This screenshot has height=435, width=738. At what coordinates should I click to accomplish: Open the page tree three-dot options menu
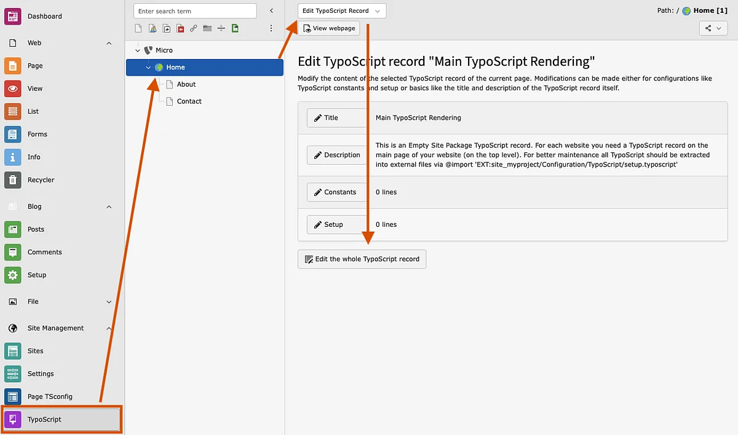click(x=271, y=28)
